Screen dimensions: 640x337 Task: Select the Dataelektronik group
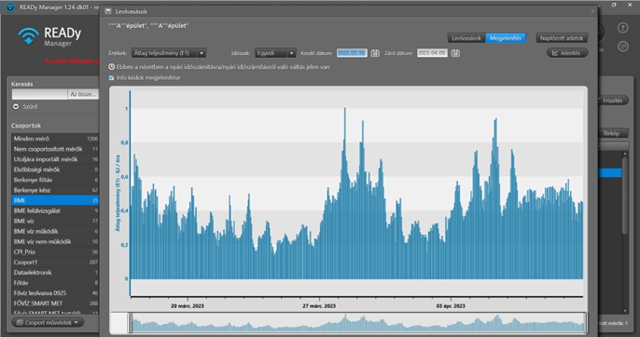point(55,273)
